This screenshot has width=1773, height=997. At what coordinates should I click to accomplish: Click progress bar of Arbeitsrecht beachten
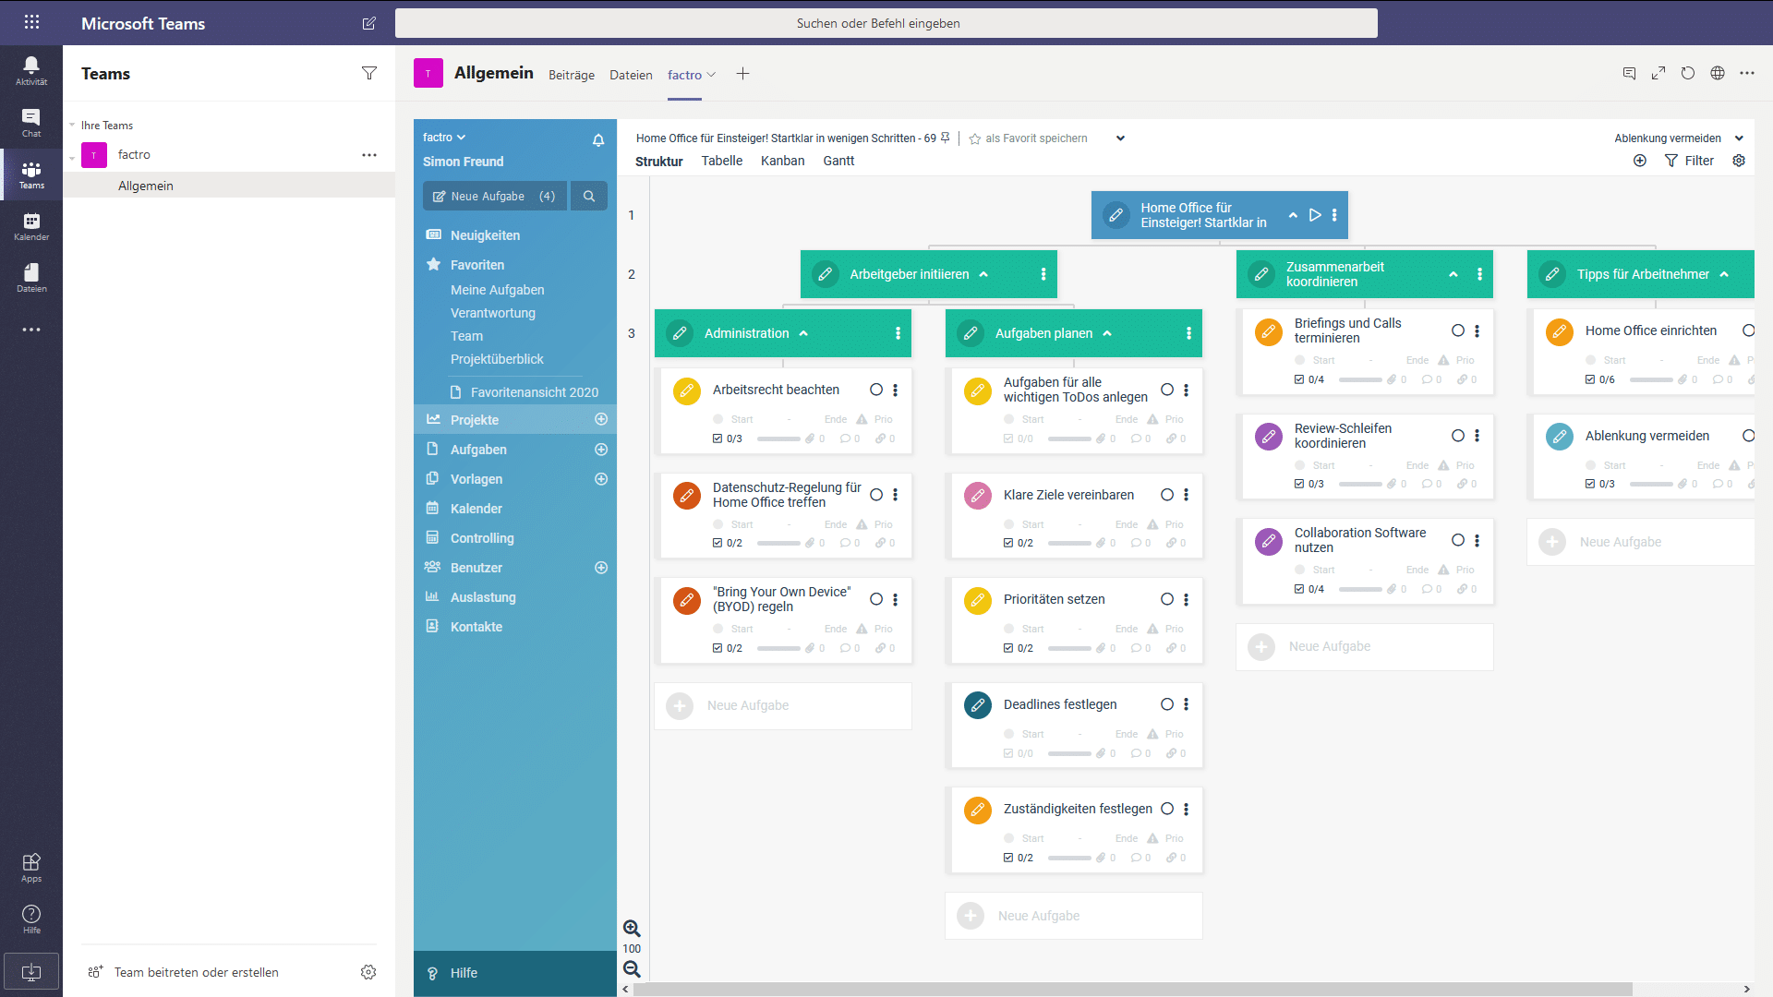pyautogui.click(x=778, y=439)
